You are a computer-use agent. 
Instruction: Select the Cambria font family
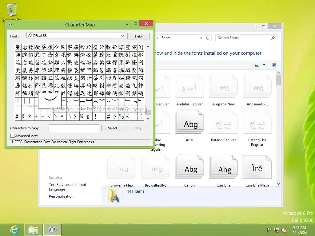click(x=223, y=171)
